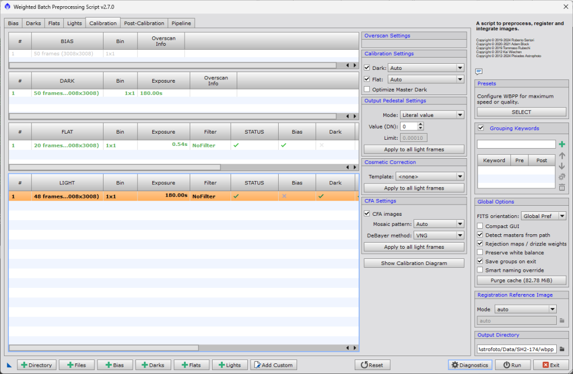This screenshot has width=573, height=374.
Task: Enable the Compact GUI option
Action: tap(480, 226)
